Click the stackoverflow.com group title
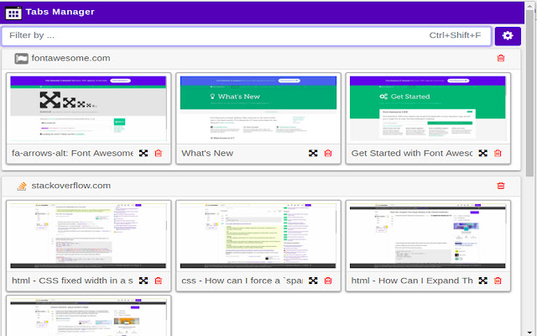 70,186
